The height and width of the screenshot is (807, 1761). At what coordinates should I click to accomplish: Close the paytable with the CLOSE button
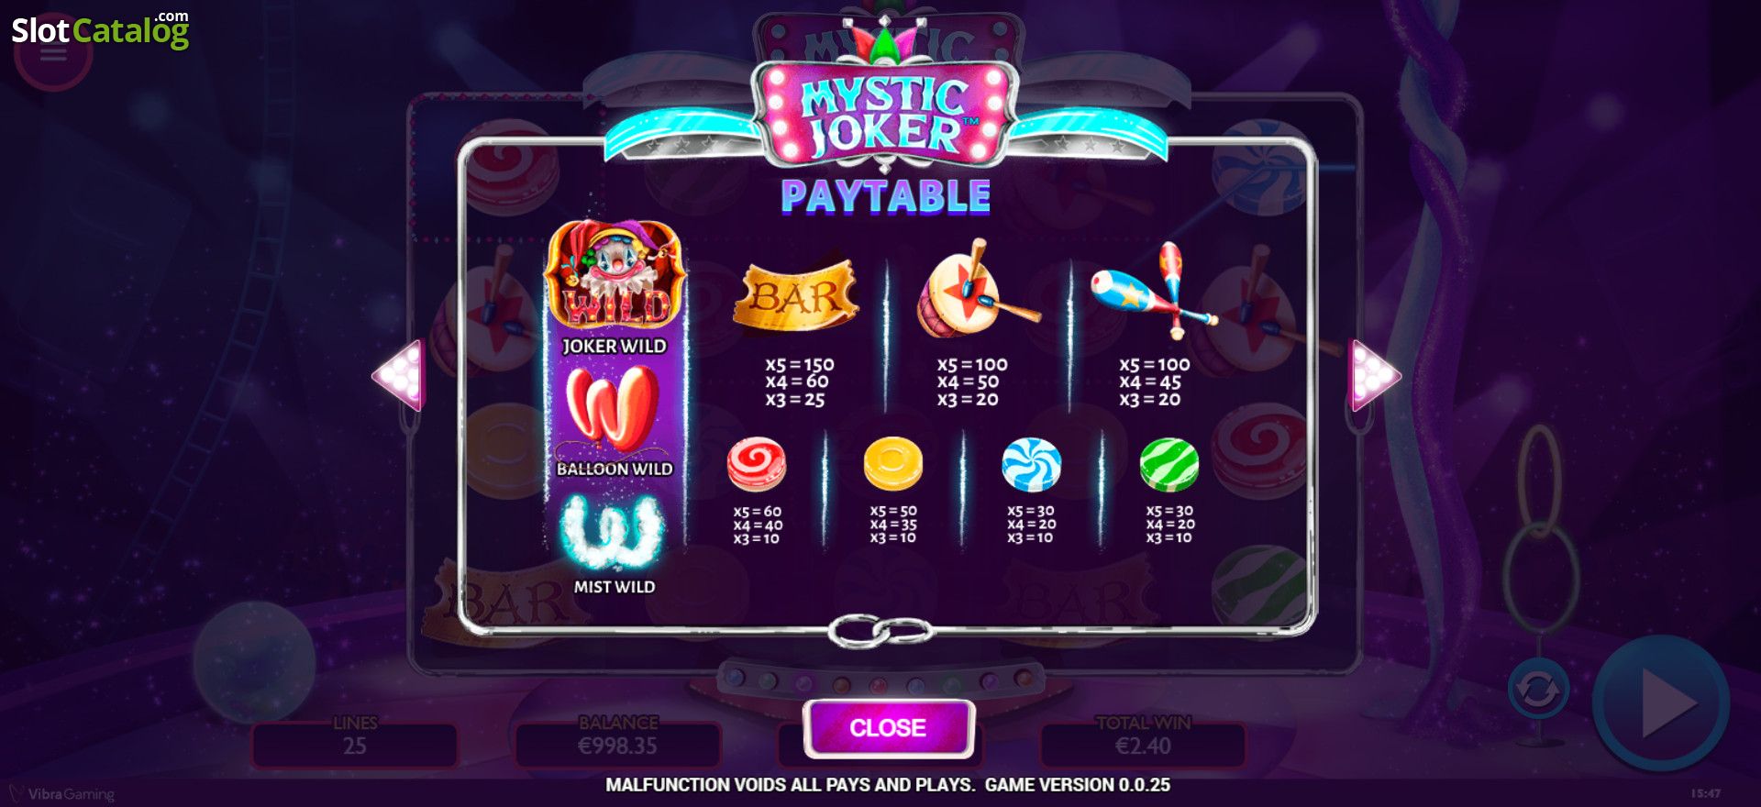[x=888, y=728]
